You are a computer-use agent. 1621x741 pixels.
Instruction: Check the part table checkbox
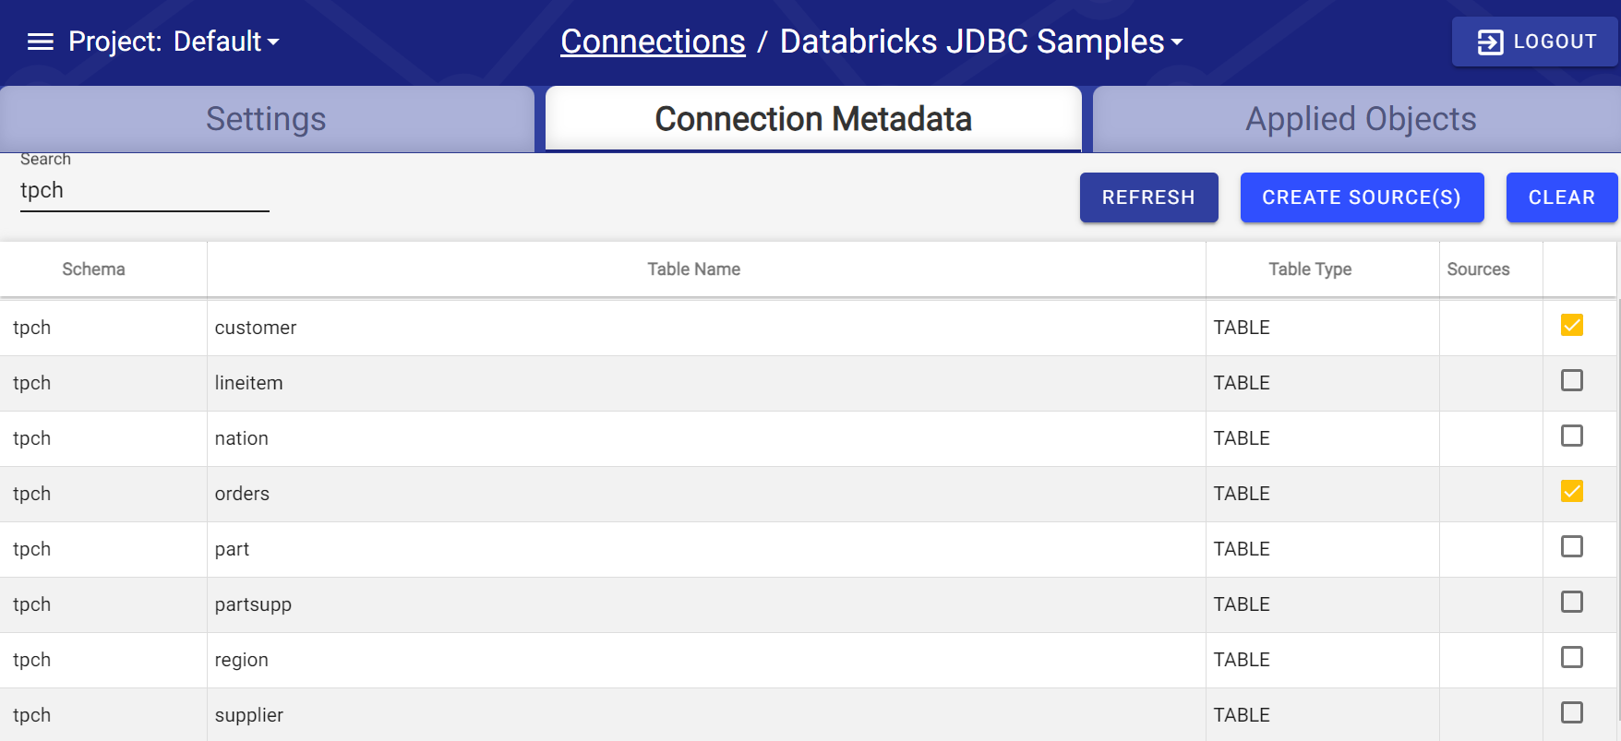pos(1572,546)
